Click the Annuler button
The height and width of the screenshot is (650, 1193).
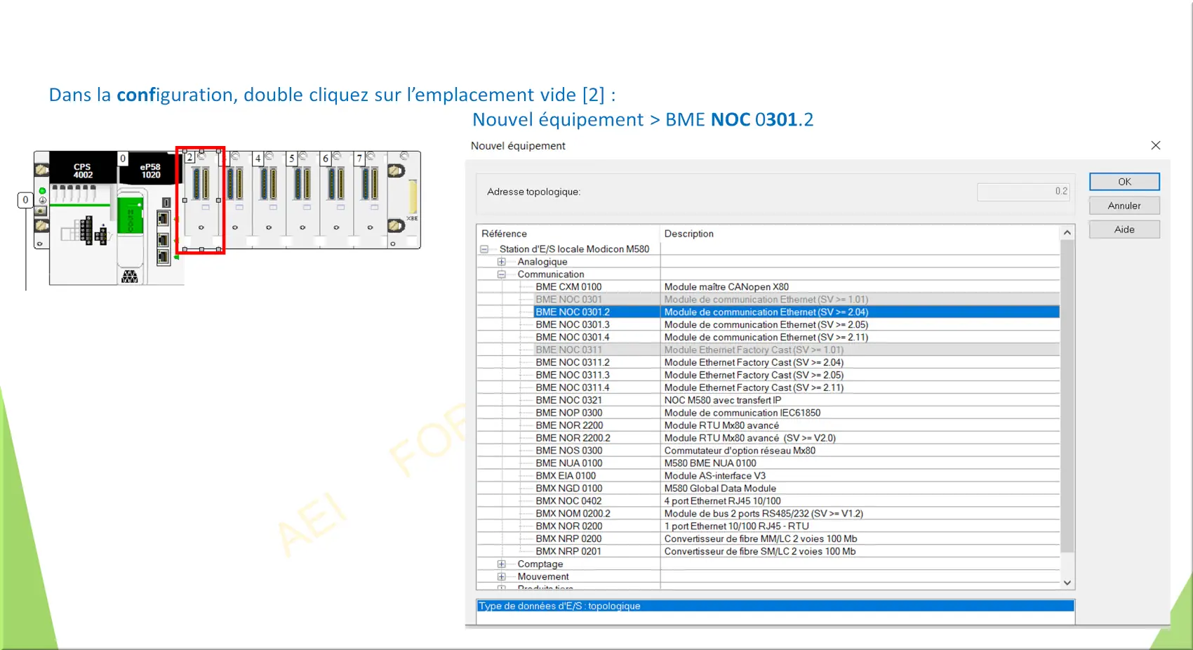coord(1124,206)
